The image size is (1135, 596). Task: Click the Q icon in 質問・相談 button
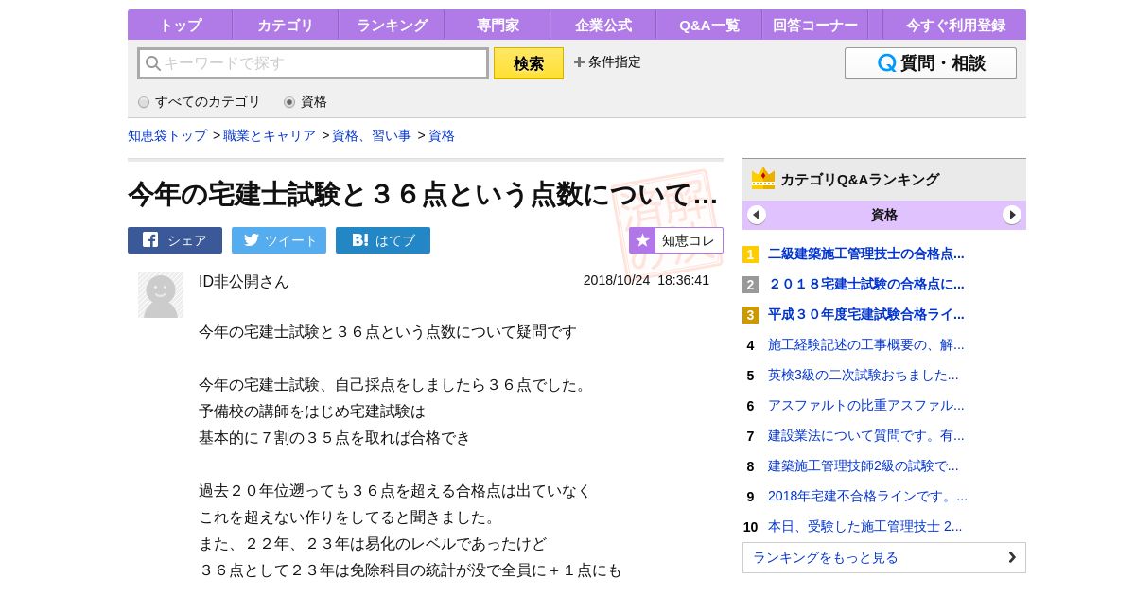point(886,63)
